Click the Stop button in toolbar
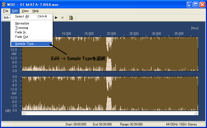 tap(63, 18)
